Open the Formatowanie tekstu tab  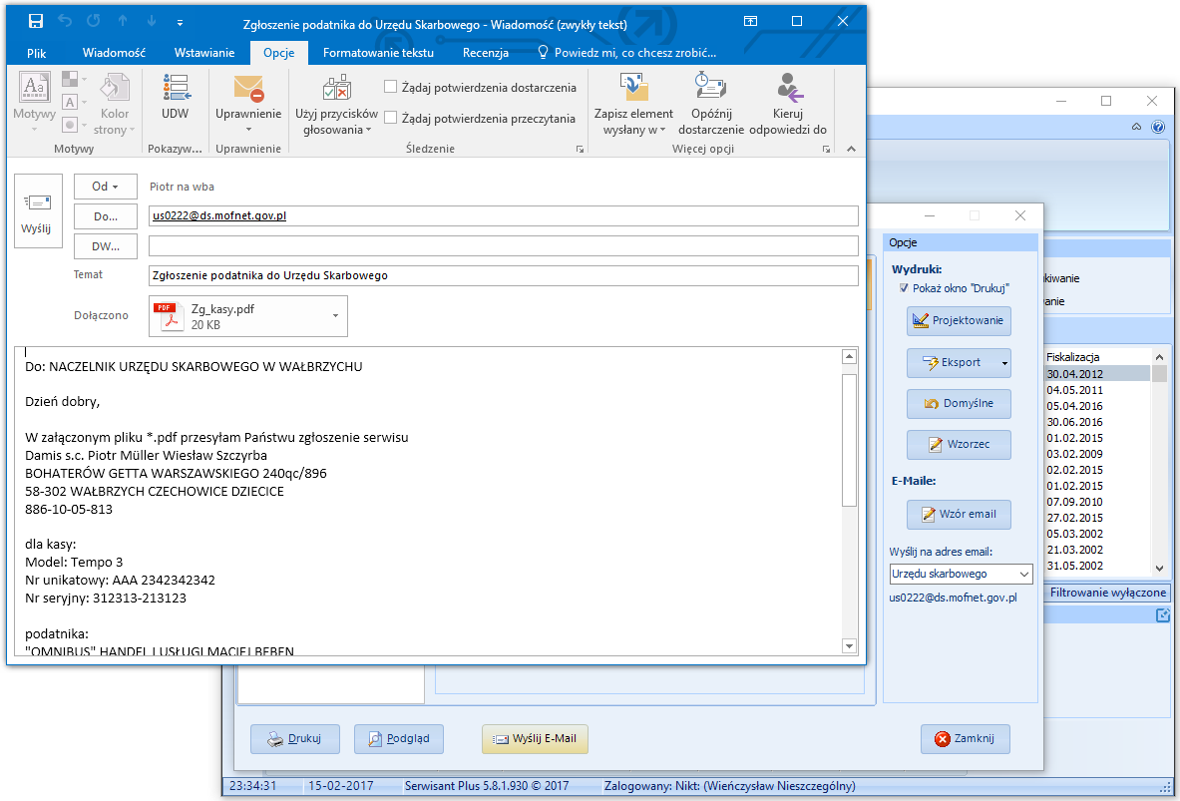(x=378, y=53)
